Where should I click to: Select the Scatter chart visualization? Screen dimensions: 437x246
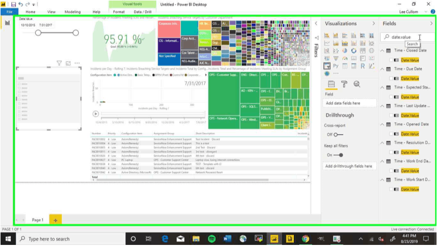(x=336, y=51)
